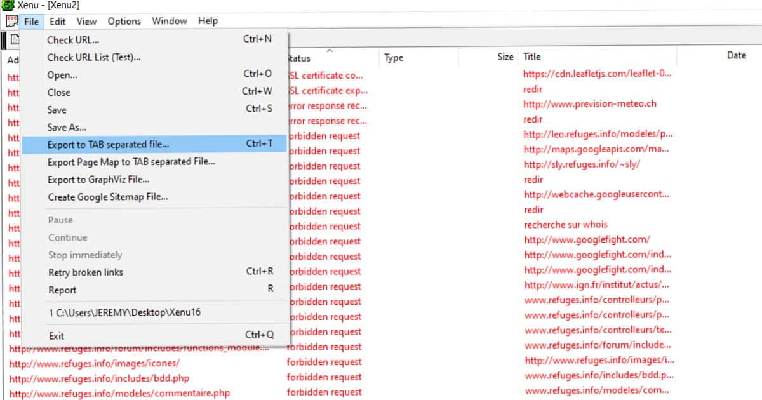Select row http://www.refuges.info/includes/bdd.php
The width and height of the screenshot is (762, 400).
[99, 378]
